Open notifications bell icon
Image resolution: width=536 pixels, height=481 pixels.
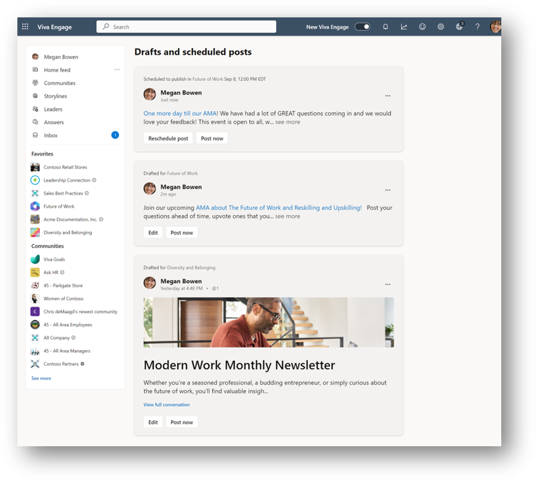click(x=385, y=27)
